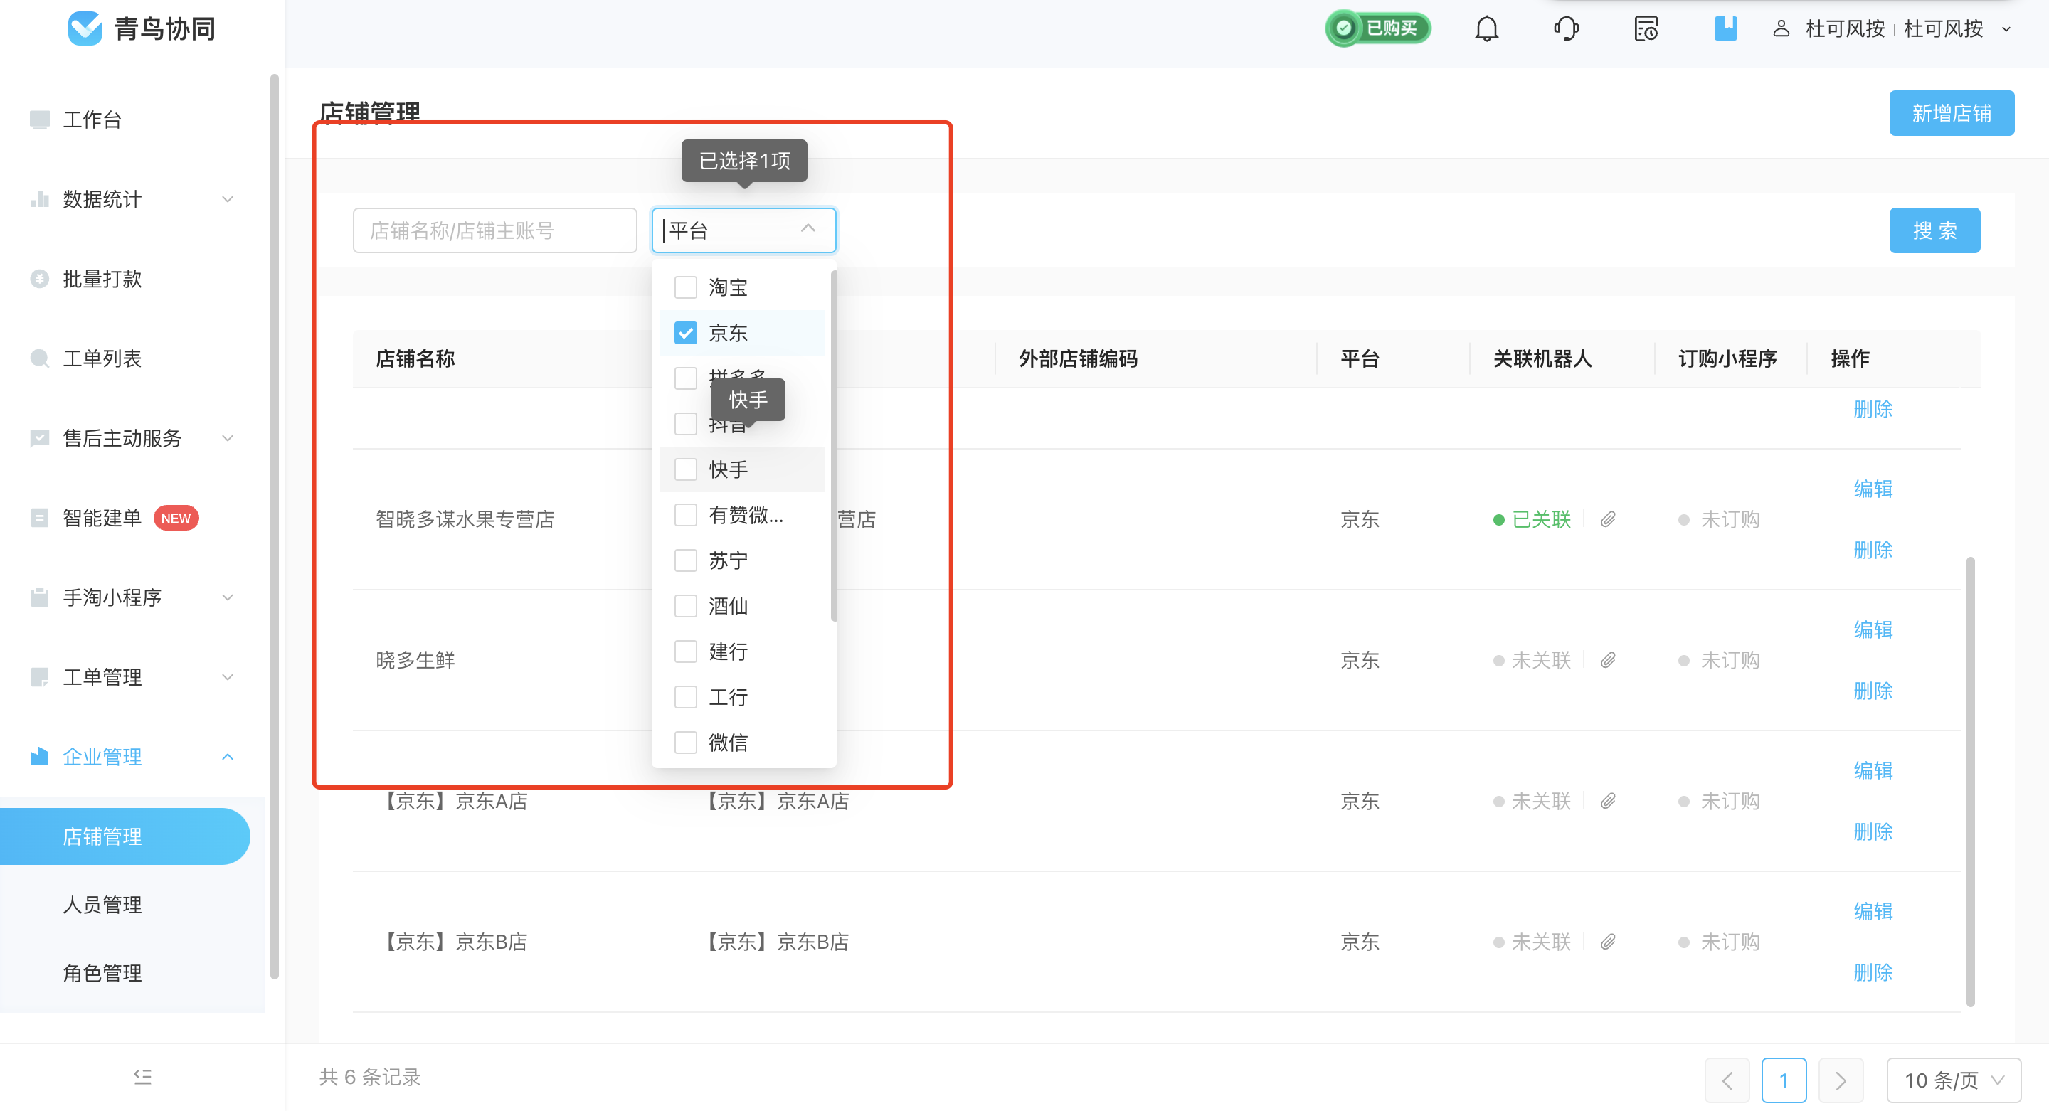Viewport: 2049px width, 1111px height.
Task: Click the 手淘小程序 clipboard icon
Action: click(x=40, y=597)
